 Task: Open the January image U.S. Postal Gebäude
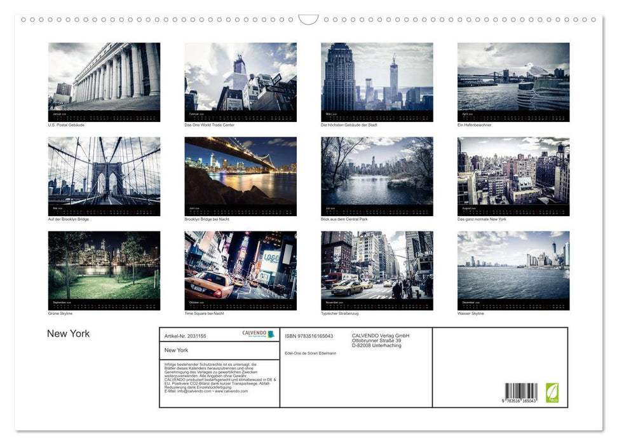click(104, 81)
